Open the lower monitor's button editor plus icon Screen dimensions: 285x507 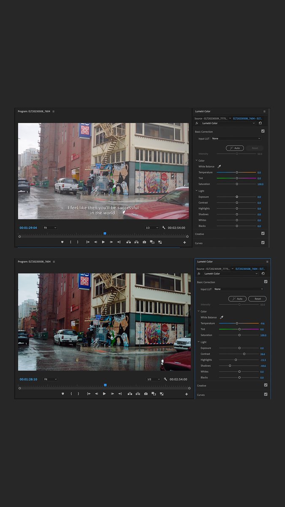click(187, 394)
